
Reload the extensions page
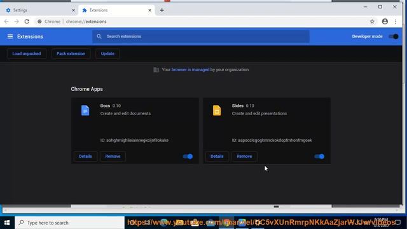point(27,22)
